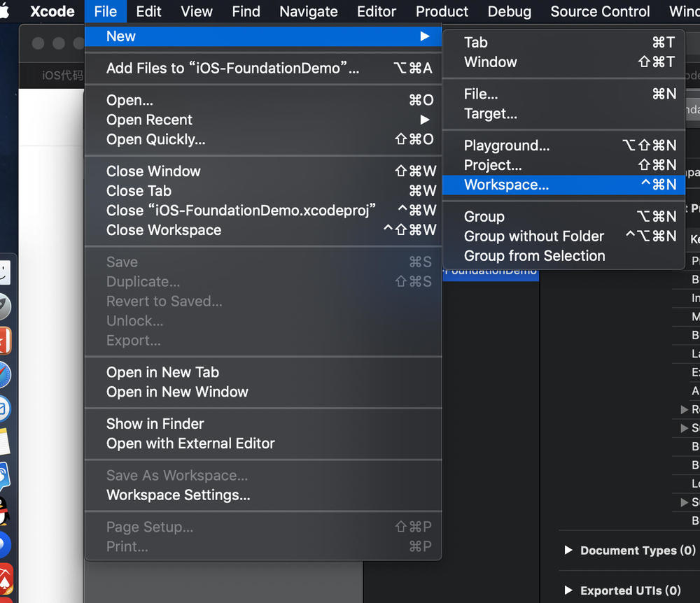Expand Exported UTIs (0) section
The width and height of the screenshot is (700, 603).
568,590
